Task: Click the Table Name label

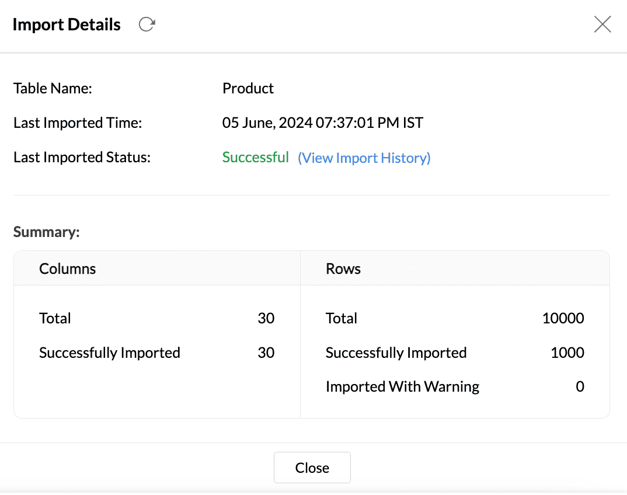Action: point(53,89)
